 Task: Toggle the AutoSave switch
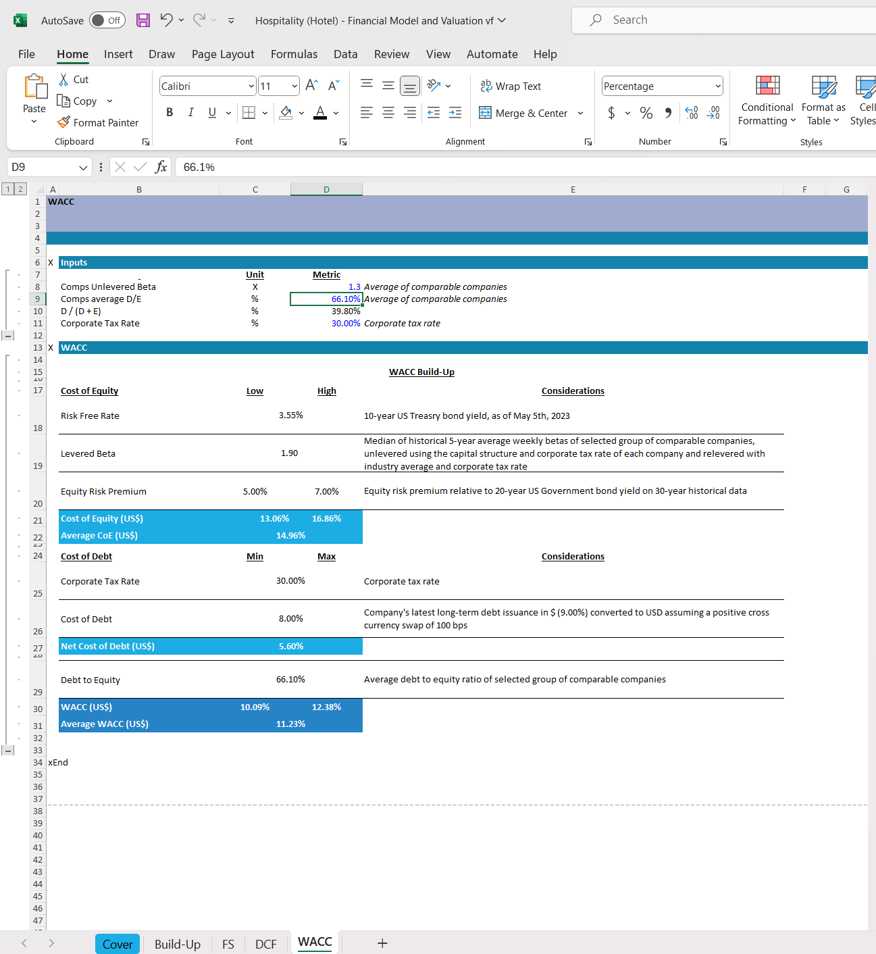[x=107, y=20]
